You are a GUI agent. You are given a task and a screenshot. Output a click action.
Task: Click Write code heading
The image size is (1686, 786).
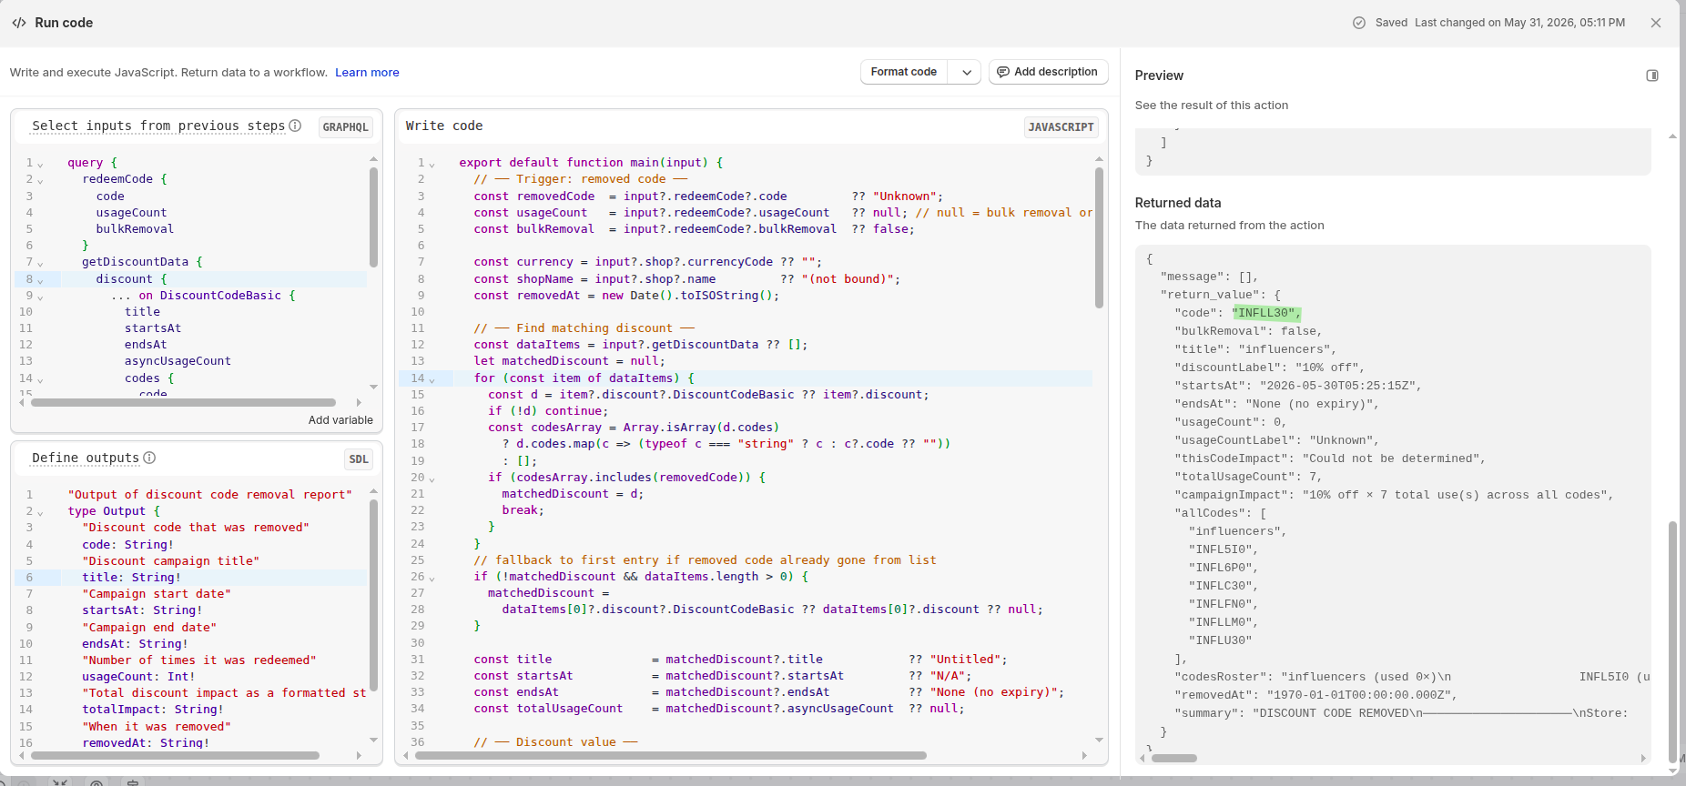pos(444,126)
